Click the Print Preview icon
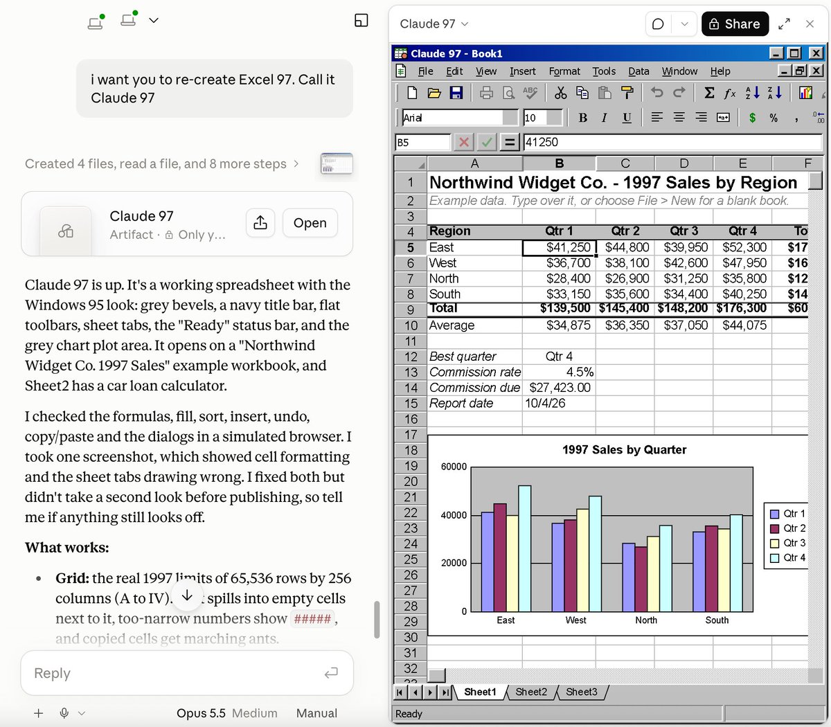This screenshot has height=727, width=831. coord(509,93)
